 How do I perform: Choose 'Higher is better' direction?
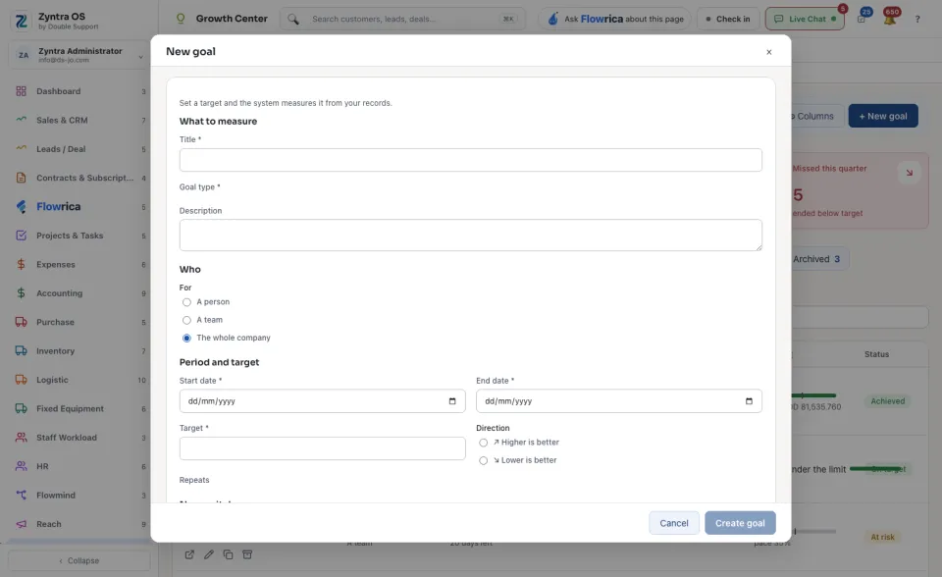[x=484, y=443]
